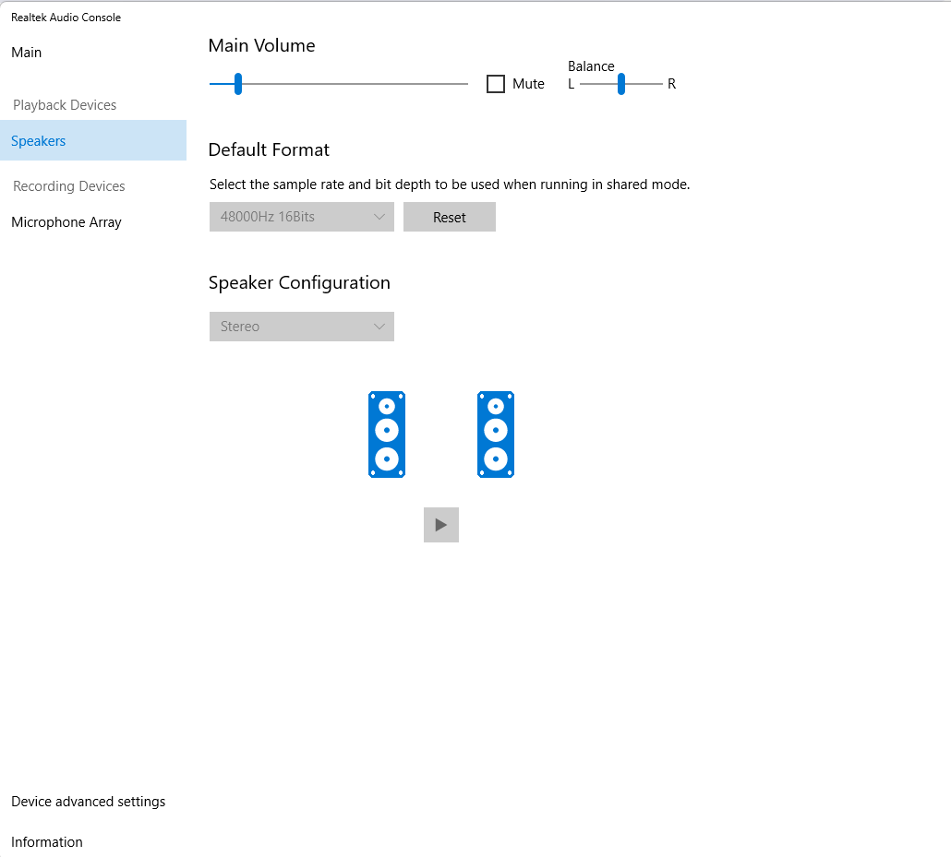951x857 pixels.
Task: Click the chevron arrow on the sample rate dropdown
Action: click(379, 217)
